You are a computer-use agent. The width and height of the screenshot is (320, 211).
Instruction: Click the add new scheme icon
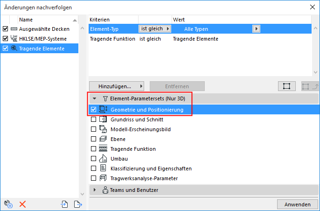pyautogui.click(x=8, y=204)
